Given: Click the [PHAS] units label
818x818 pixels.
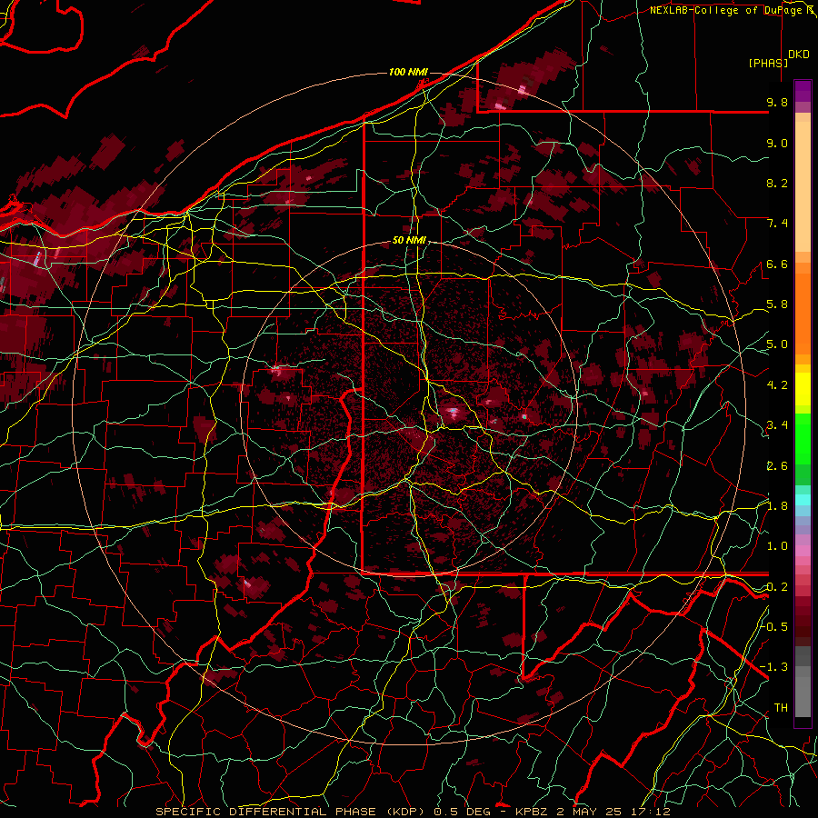Looking at the screenshot, I should (768, 63).
